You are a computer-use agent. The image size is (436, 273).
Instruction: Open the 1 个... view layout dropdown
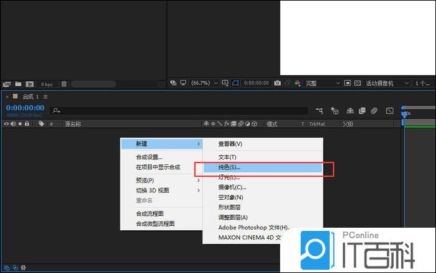423,83
